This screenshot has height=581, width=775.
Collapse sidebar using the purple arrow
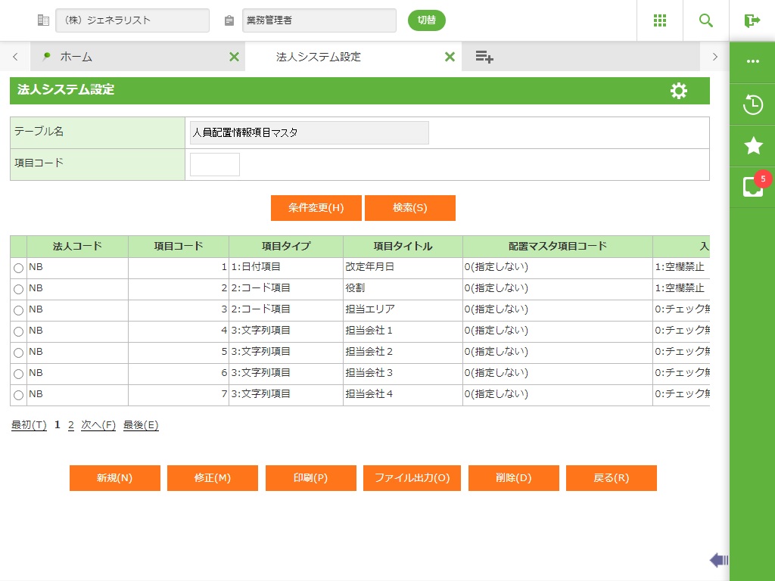[x=718, y=560]
